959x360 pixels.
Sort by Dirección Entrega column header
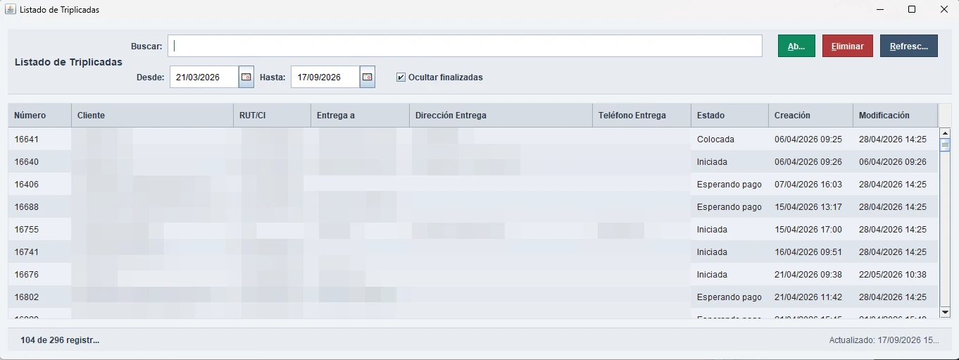pyautogui.click(x=501, y=116)
